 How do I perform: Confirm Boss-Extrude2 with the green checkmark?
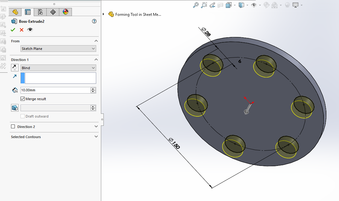(x=13, y=30)
